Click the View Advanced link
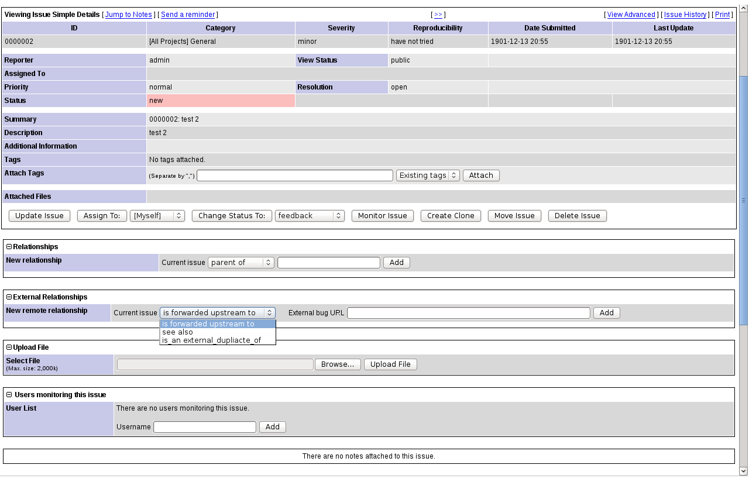The width and height of the screenshot is (749, 482). (x=631, y=15)
